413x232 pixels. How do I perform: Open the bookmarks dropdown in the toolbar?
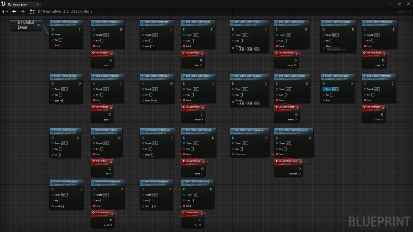(x=5, y=11)
